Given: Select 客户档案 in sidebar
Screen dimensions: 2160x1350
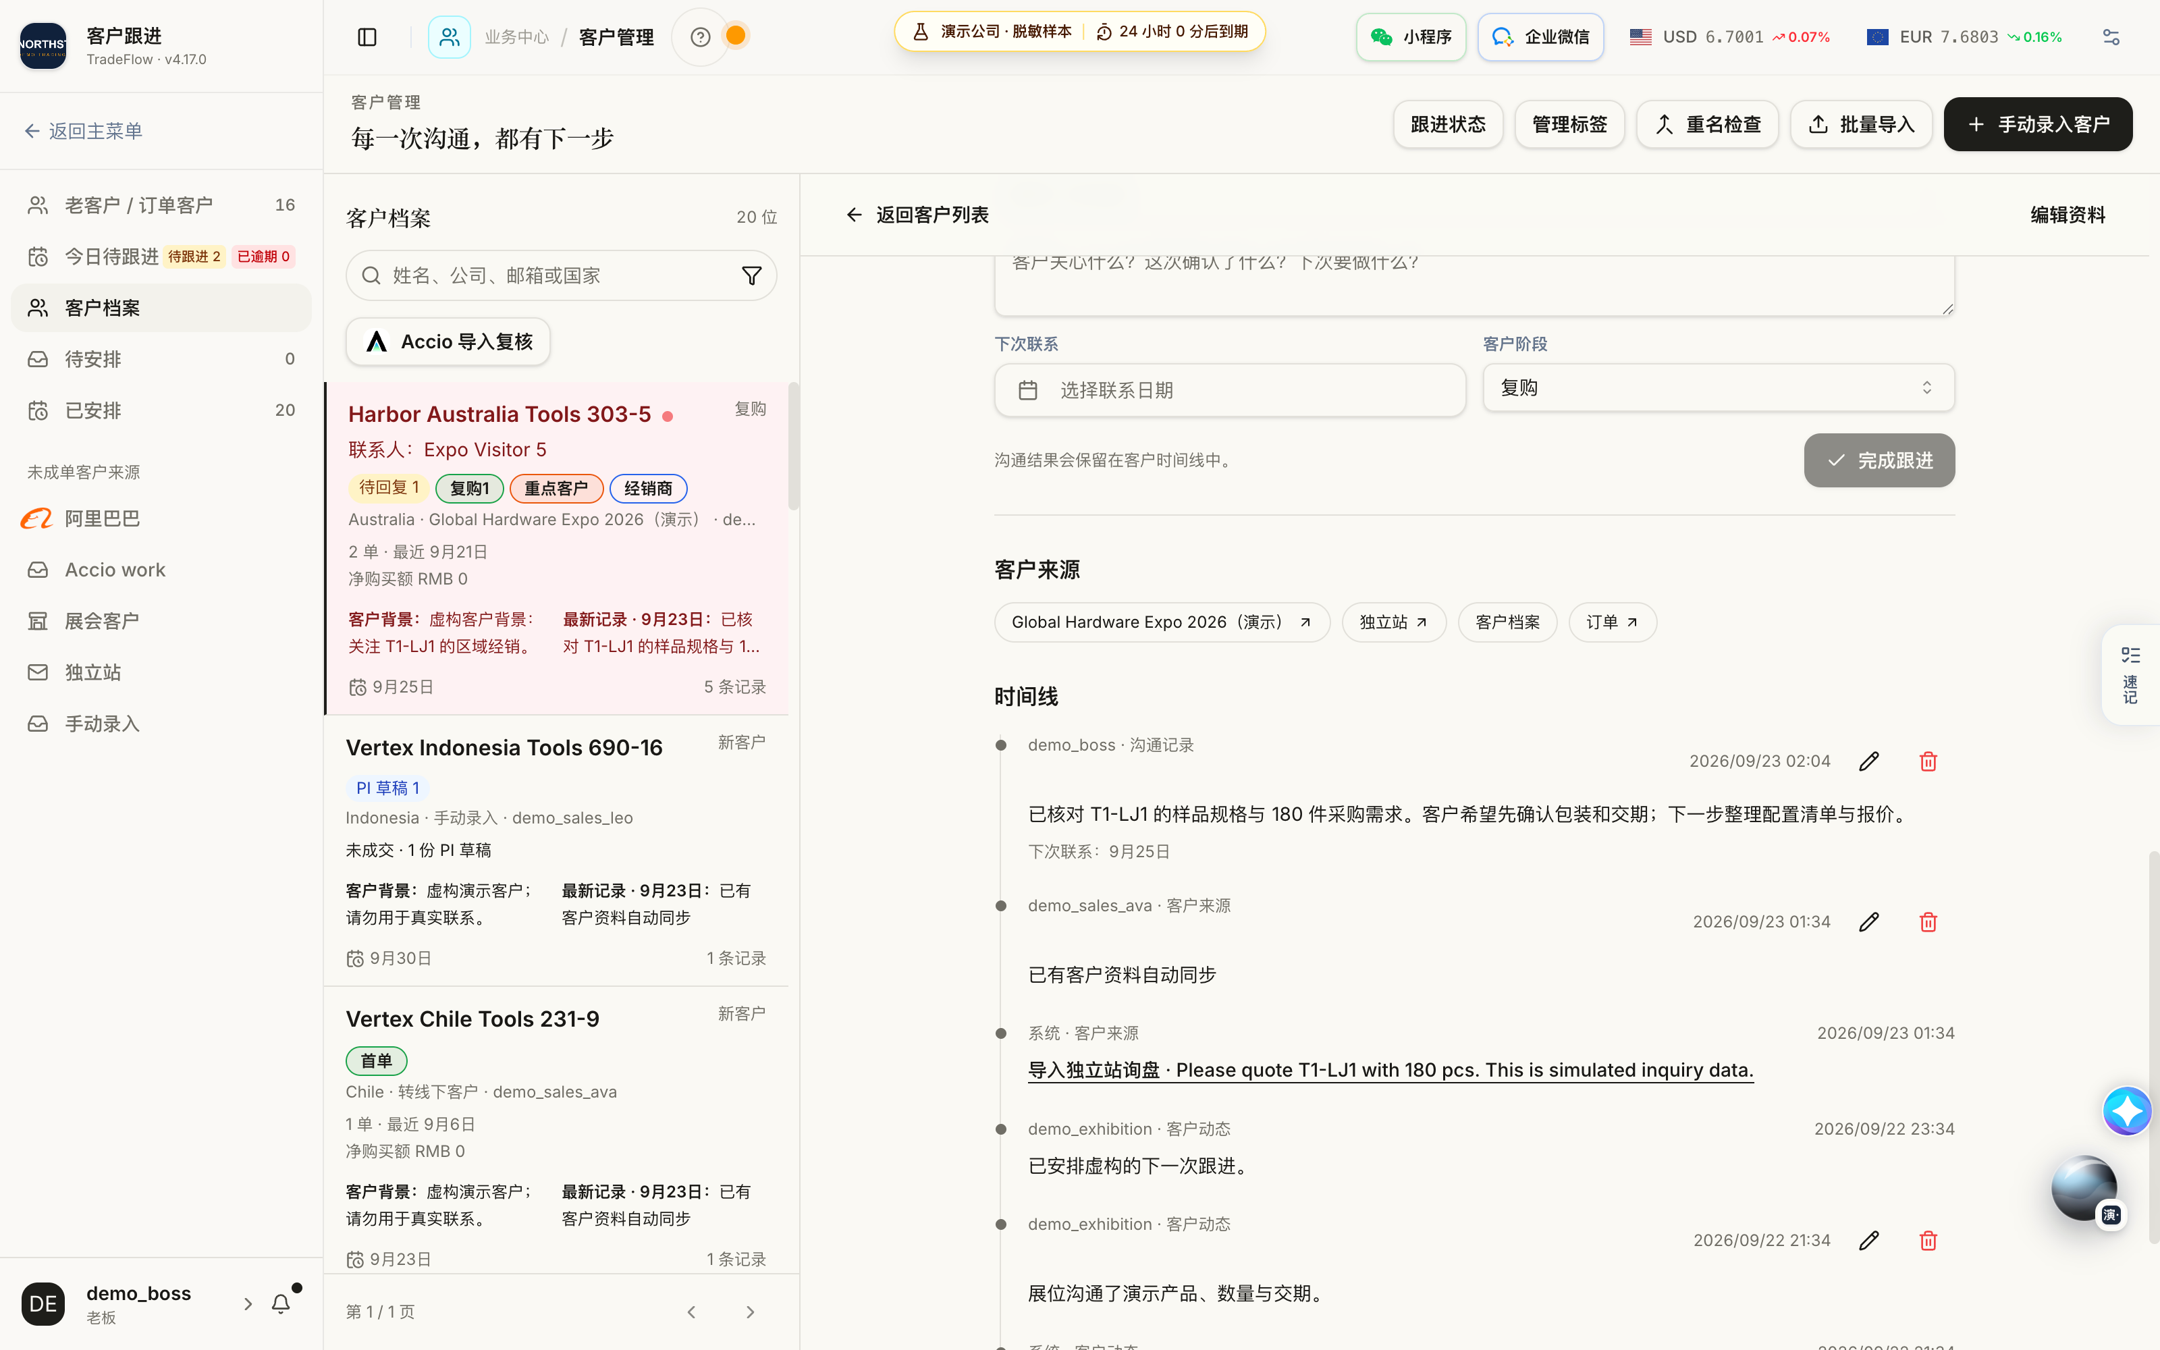Looking at the screenshot, I should [x=161, y=308].
